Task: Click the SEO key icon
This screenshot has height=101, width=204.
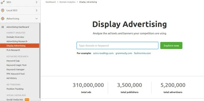Action: pos(3,2)
